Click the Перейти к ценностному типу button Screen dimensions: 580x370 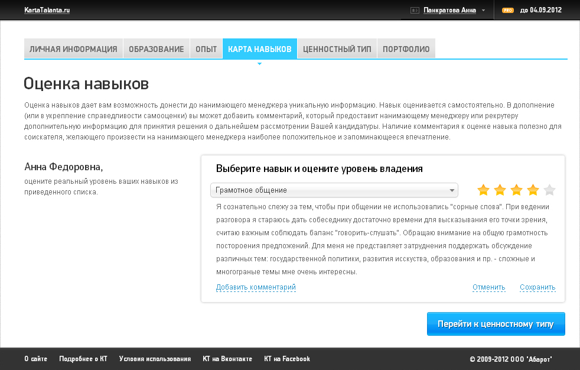(496, 324)
